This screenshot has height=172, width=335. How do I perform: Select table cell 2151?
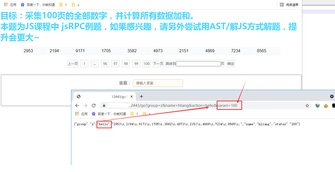(190, 51)
